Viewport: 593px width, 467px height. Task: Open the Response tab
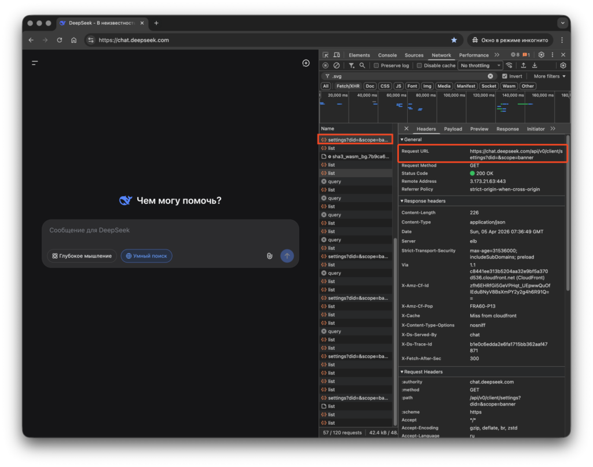(507, 129)
